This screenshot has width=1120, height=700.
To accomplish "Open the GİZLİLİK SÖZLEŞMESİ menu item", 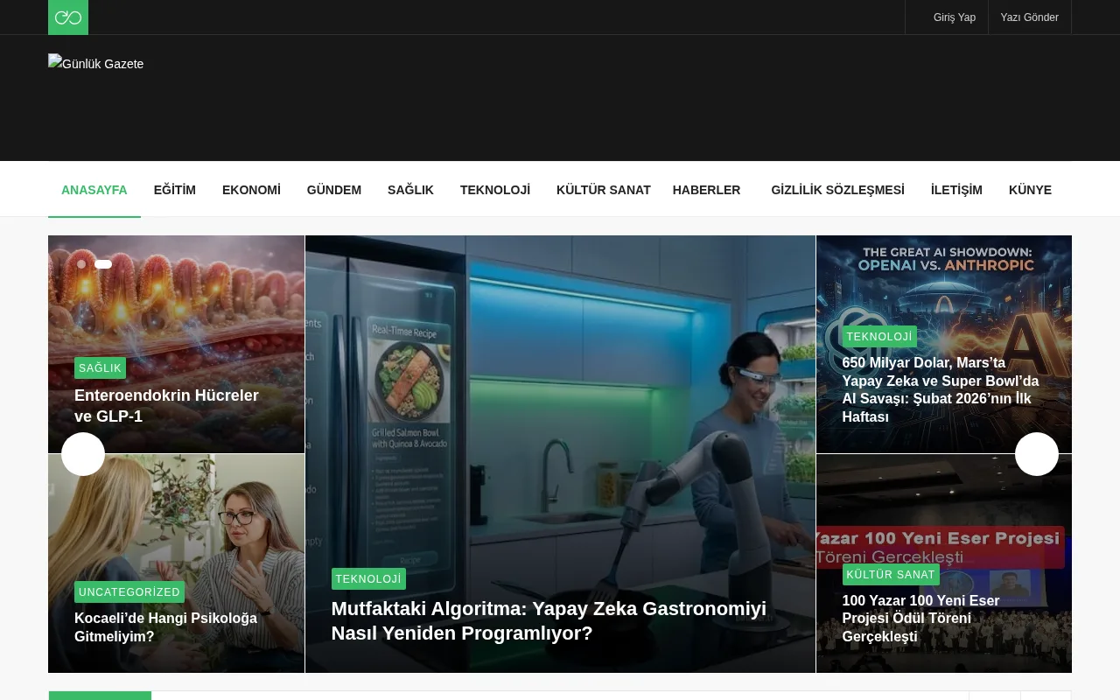I will point(837,190).
